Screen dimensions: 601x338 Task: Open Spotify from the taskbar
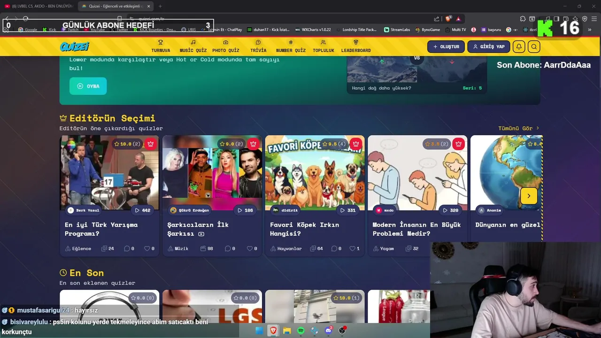pos(300,330)
